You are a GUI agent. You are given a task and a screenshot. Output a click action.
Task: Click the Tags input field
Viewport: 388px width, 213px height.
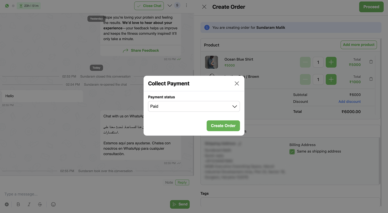point(290,202)
